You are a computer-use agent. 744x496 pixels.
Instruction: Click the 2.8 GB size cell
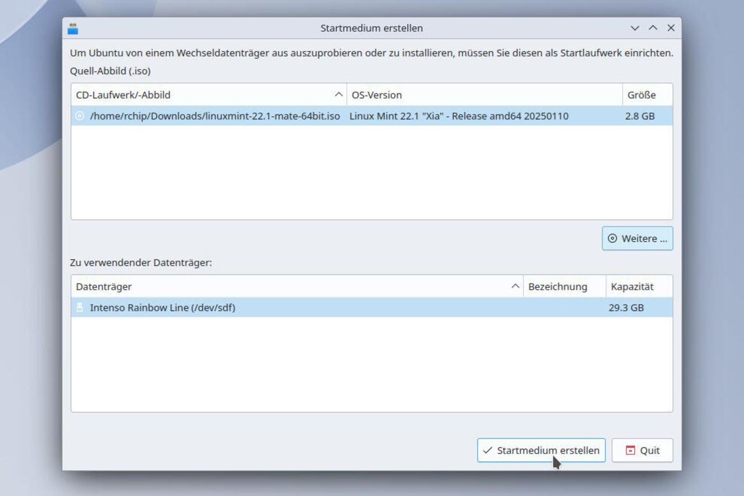click(x=640, y=116)
